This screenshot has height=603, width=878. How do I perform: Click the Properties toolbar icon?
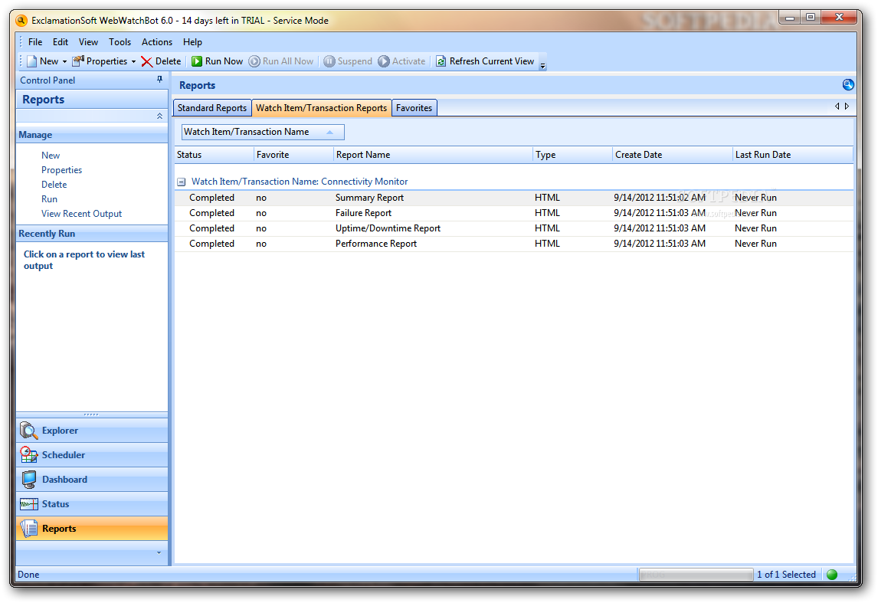tap(78, 61)
